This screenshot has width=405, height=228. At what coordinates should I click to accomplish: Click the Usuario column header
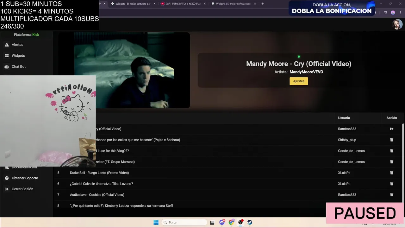pos(344,118)
